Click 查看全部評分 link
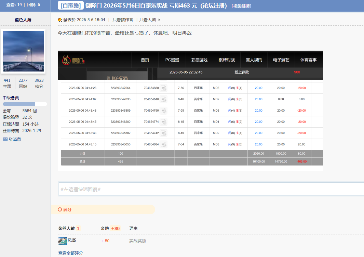The height and width of the screenshot is (257, 364). 70,253
